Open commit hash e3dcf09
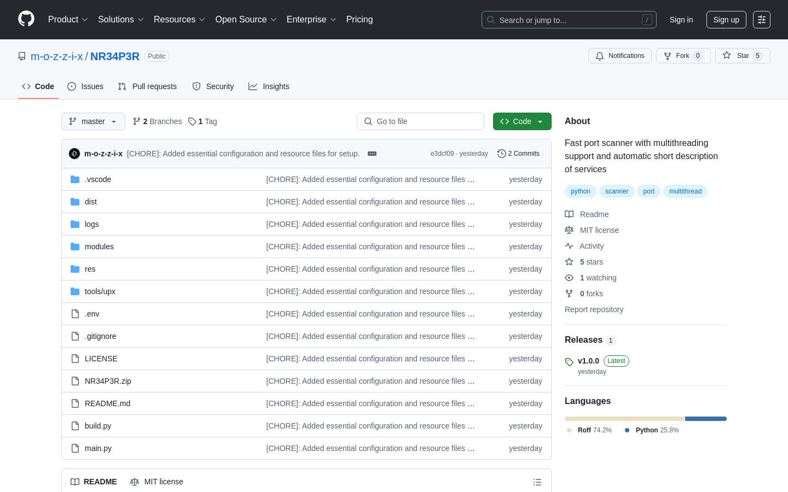The height and width of the screenshot is (492, 788). (x=442, y=154)
